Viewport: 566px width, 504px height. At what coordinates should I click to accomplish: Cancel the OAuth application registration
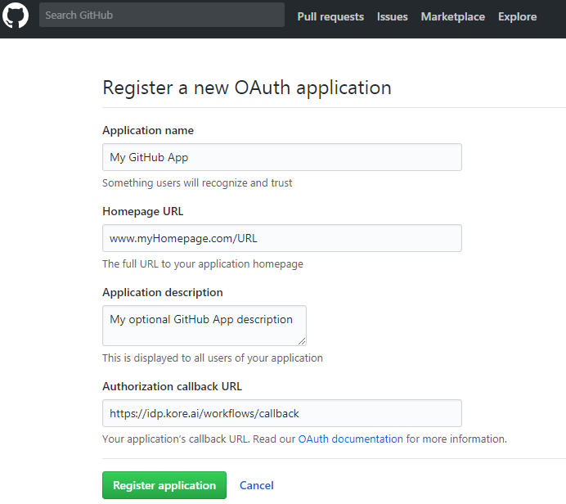(257, 485)
